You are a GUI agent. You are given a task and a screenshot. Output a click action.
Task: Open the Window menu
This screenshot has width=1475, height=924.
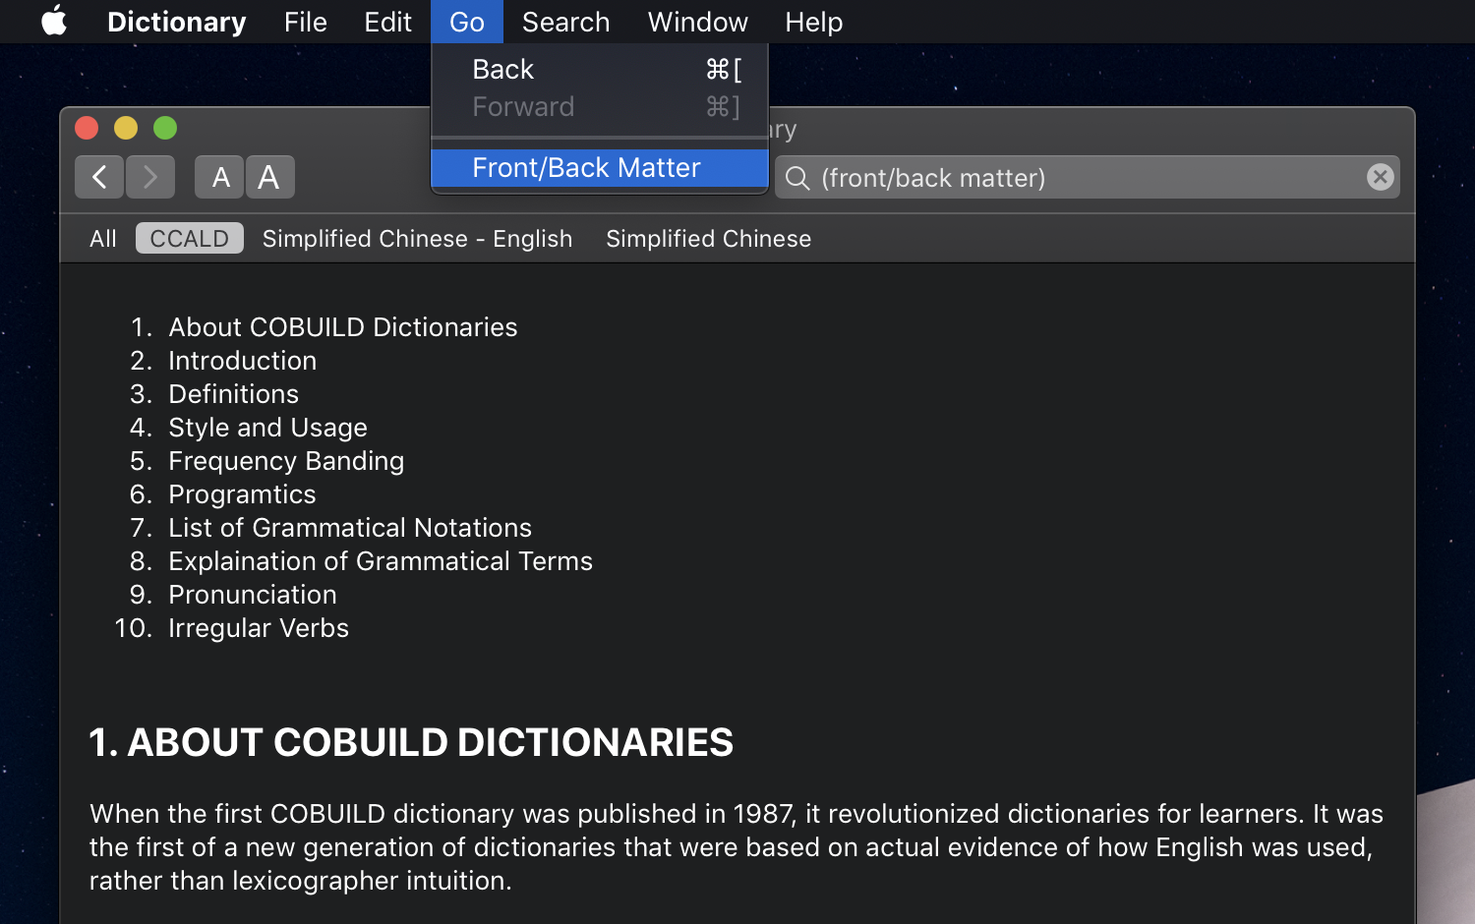coord(697,22)
